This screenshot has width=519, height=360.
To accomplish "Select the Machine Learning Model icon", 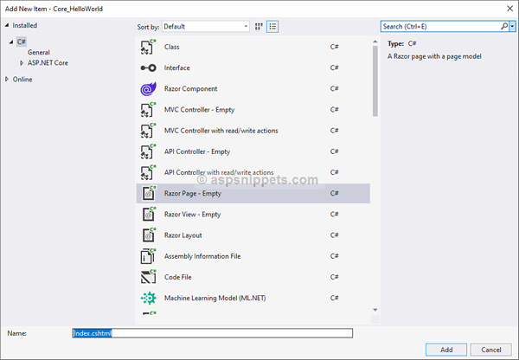I will tap(148, 298).
